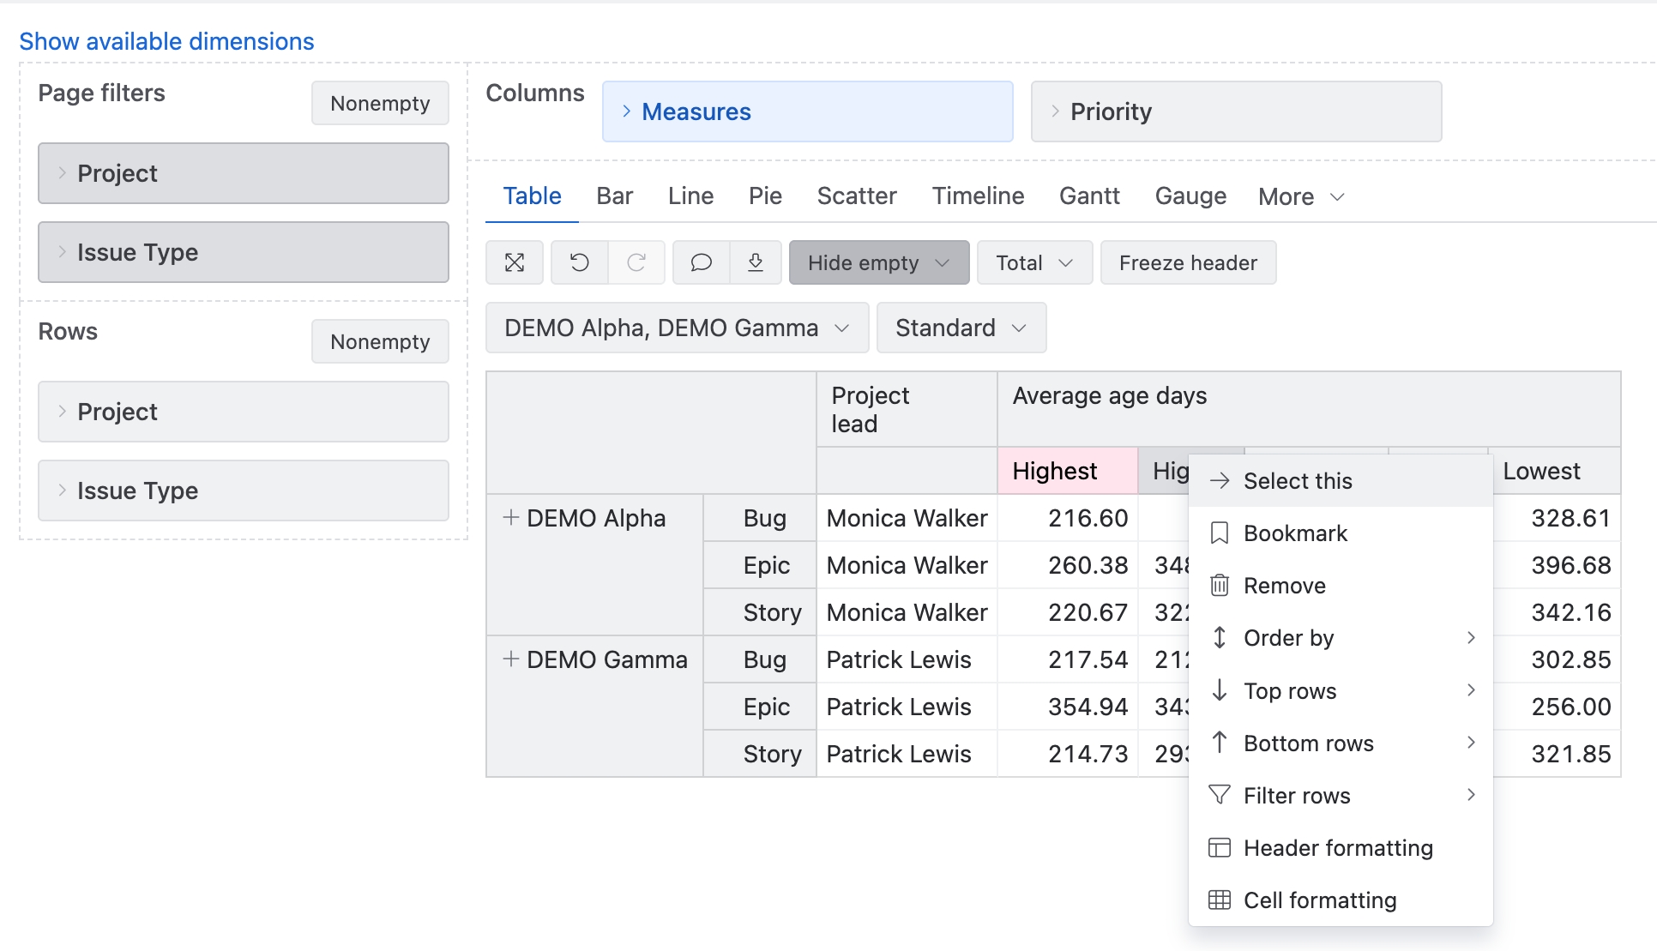The width and height of the screenshot is (1657, 951).
Task: Open DEMO Alpha, DEMO Gamma project dropdown
Action: coord(677,328)
